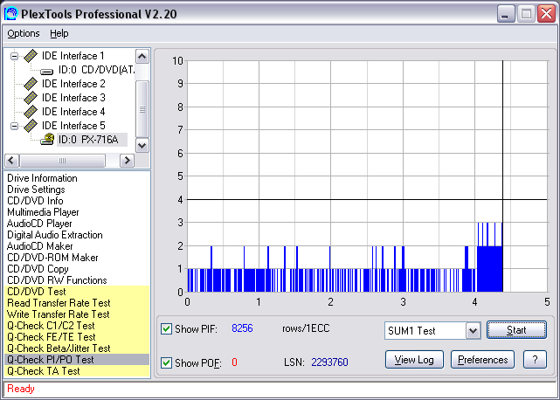Click the PX-716A drive icon
The image size is (560, 400).
[x=47, y=139]
